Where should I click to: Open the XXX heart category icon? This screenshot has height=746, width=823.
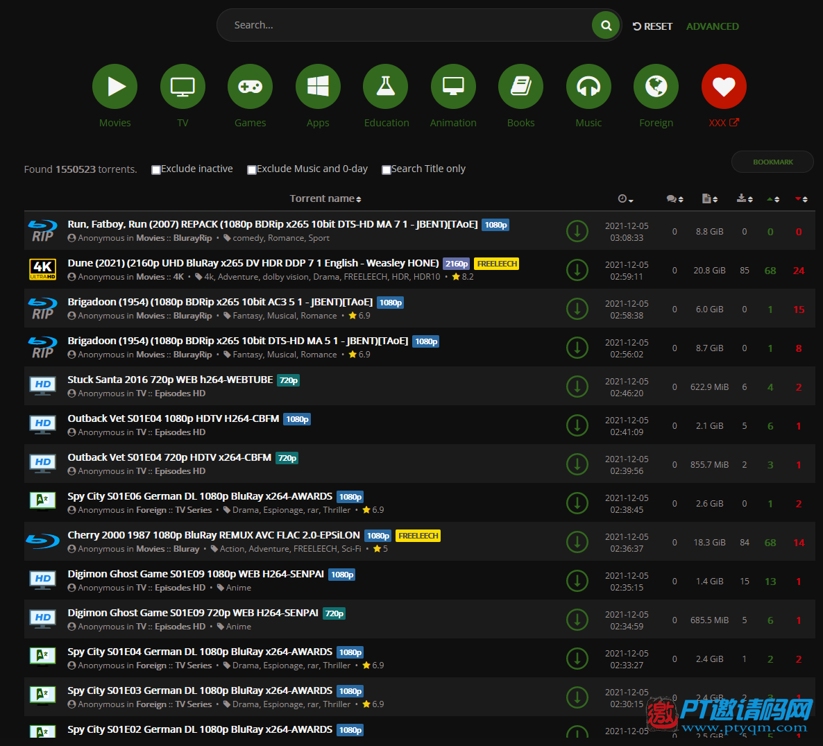pyautogui.click(x=724, y=87)
